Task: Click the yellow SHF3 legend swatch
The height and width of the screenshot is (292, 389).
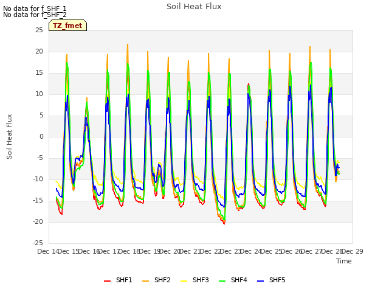Action: pos(184,281)
